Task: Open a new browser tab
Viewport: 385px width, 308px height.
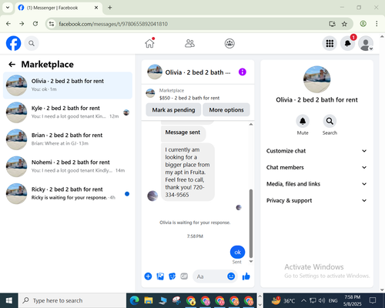Action: coord(110,8)
